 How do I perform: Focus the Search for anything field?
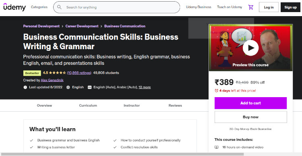click(x=116, y=7)
